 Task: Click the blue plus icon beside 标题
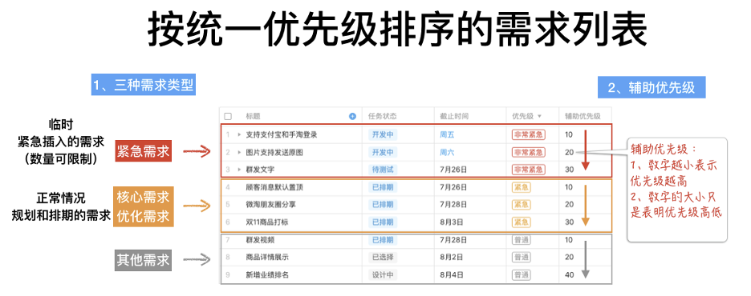tap(352, 116)
